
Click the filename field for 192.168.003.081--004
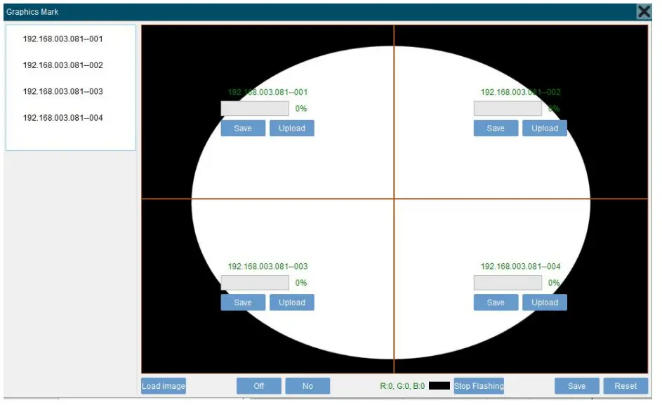tap(507, 282)
